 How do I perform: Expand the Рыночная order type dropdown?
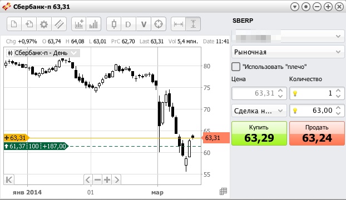pyautogui.click(x=288, y=52)
